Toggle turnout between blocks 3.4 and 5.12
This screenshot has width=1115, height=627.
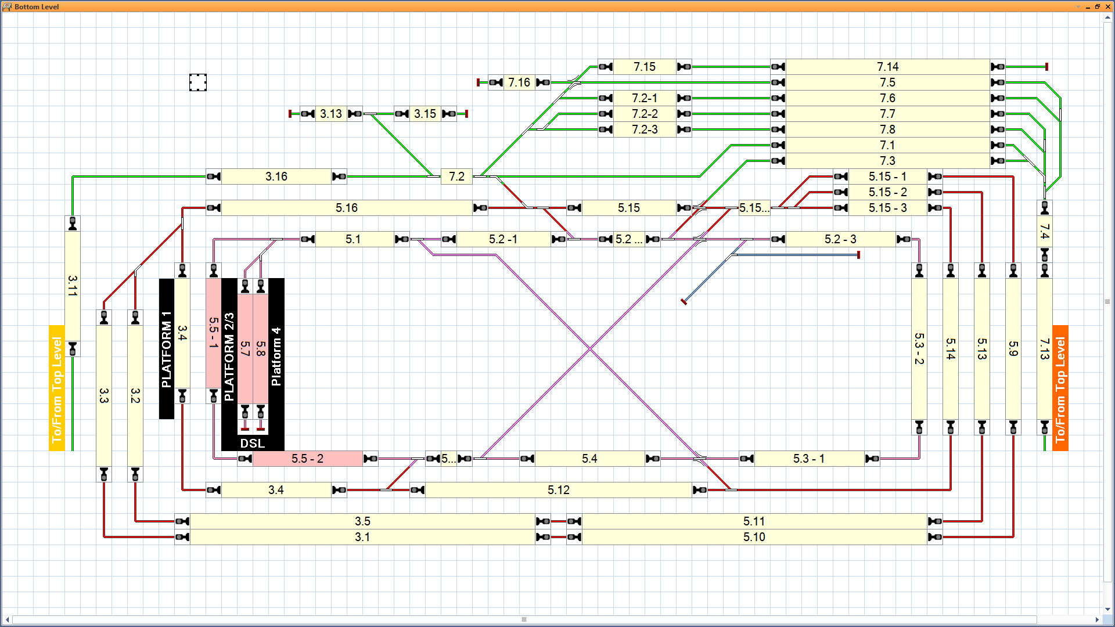386,490
